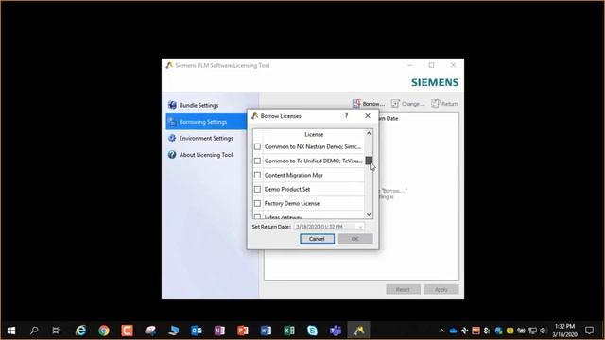The height and width of the screenshot is (340, 605).
Task: Open Outlook from the taskbar
Action: coord(197,331)
